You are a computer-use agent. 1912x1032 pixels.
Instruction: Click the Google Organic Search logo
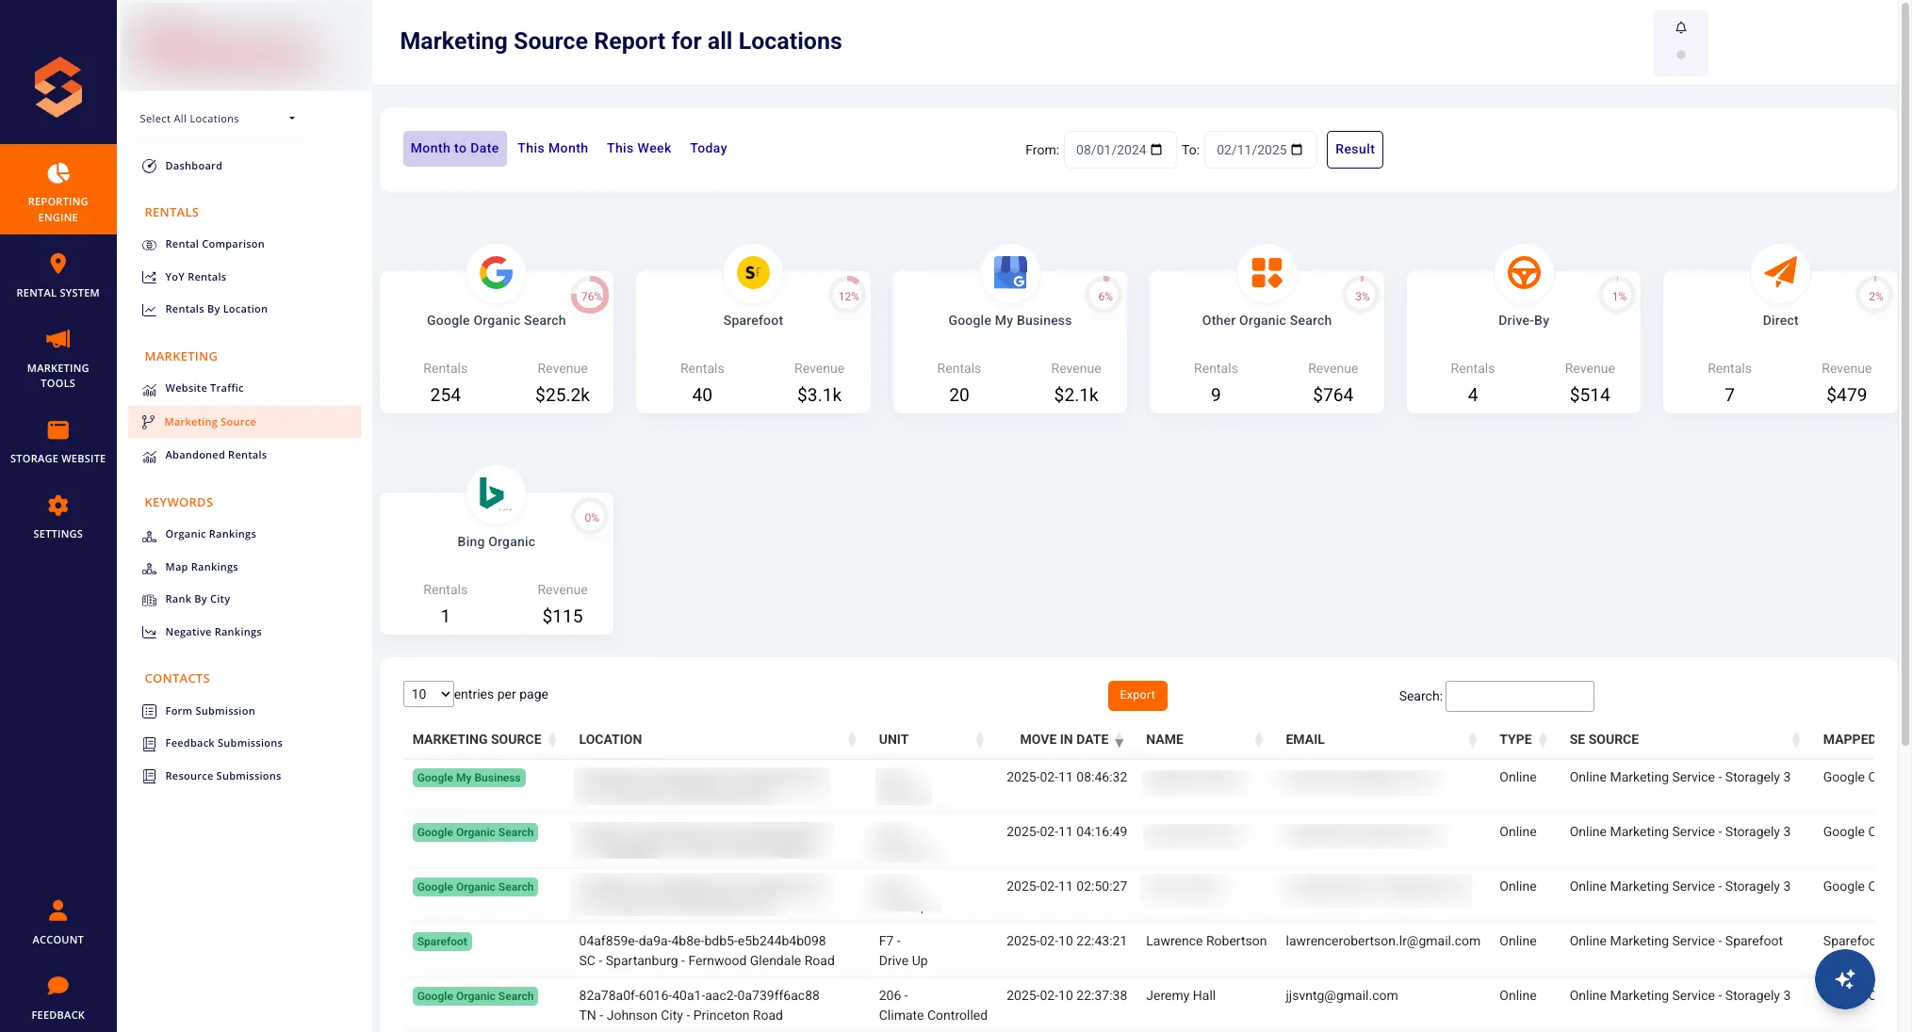pos(496,273)
